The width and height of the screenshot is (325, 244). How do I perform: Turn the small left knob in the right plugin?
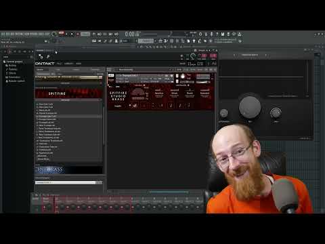[223, 113]
